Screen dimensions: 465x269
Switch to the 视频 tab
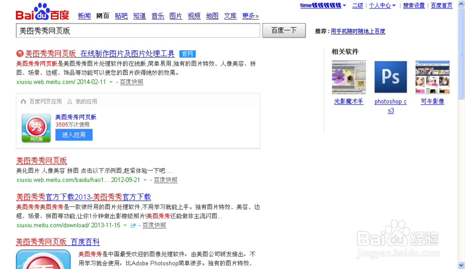(194, 16)
